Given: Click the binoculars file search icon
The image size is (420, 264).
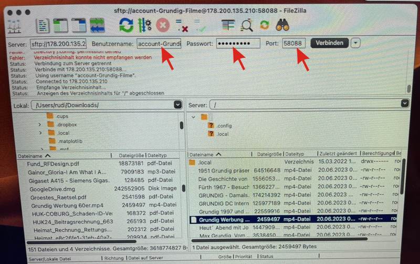Looking at the screenshot, I should click(x=283, y=25).
